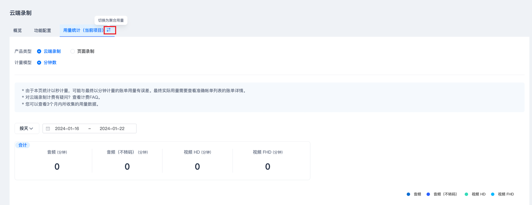Viewport: 532px width, 205px height.
Task: Select the 云端录制 product type radio
Action: [39, 51]
